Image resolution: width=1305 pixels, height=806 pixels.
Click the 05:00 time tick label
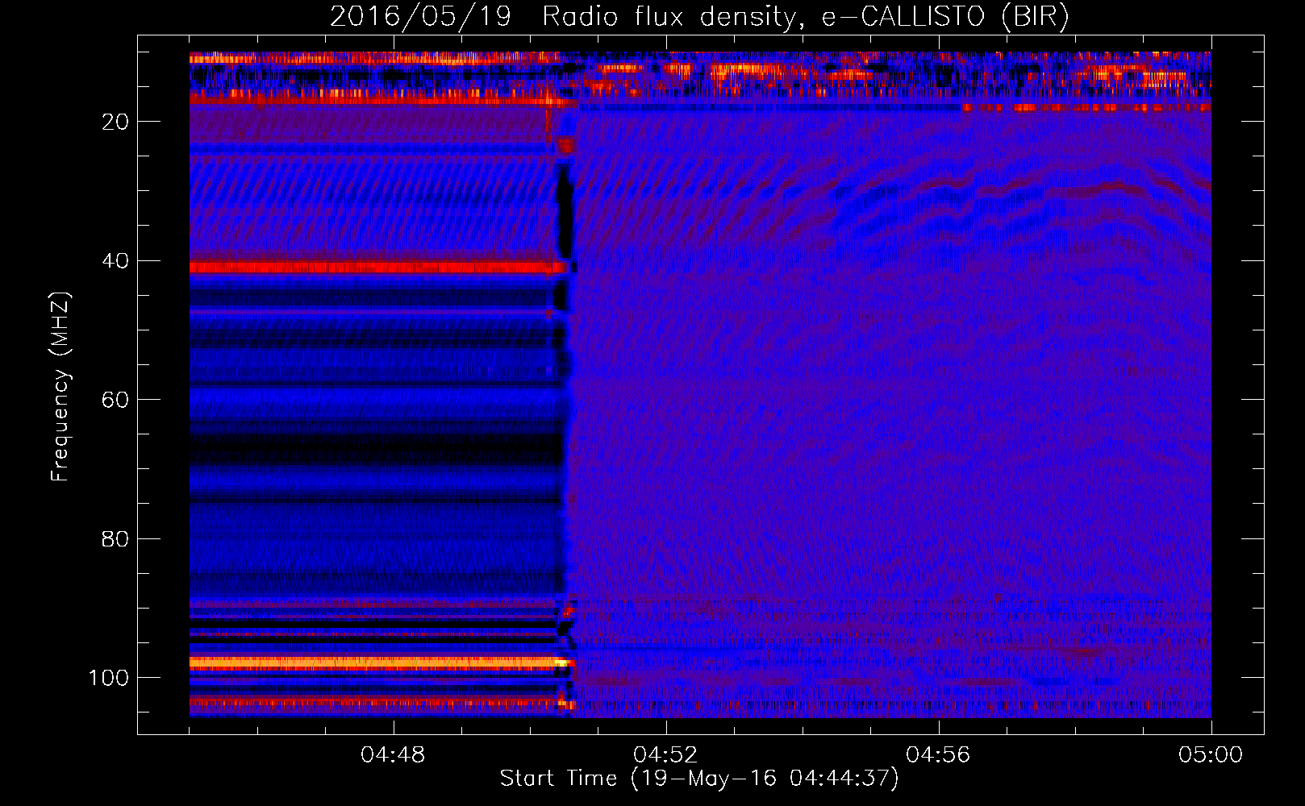point(1211,755)
